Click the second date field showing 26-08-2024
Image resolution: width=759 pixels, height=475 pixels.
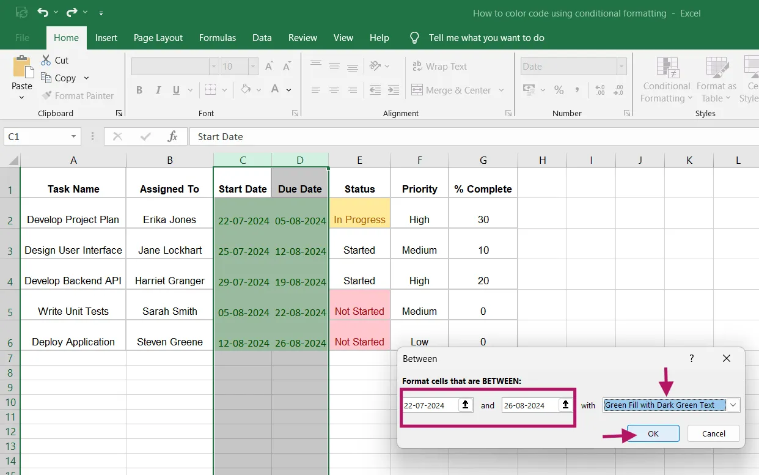530,405
